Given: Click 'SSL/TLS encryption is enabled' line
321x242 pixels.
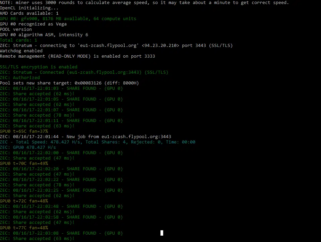Looking at the screenshot, I should click(39, 67).
